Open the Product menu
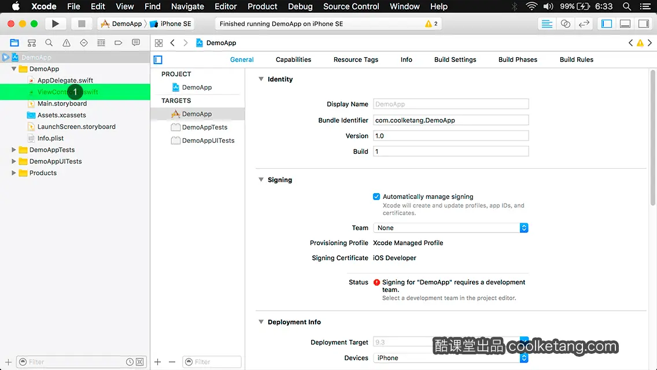Viewport: 657px width, 370px height. click(263, 6)
